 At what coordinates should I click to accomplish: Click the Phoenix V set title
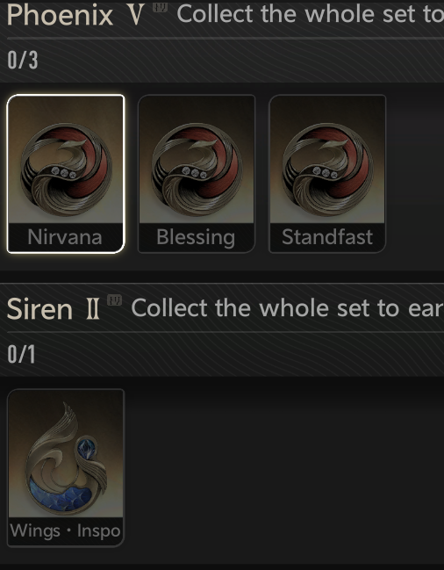[75, 16]
